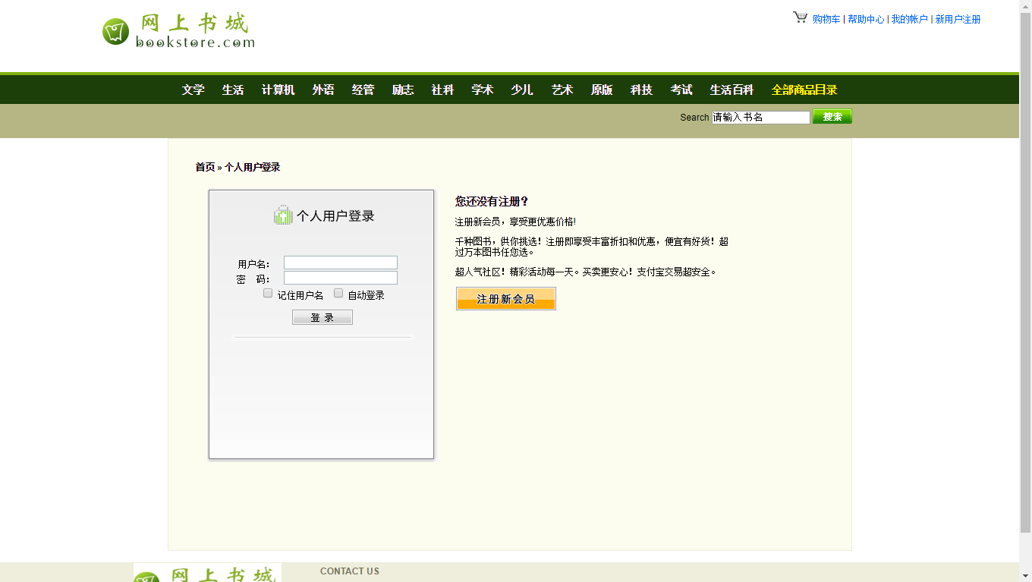Go to 我的帐户
This screenshot has height=582, width=1032.
(910, 20)
